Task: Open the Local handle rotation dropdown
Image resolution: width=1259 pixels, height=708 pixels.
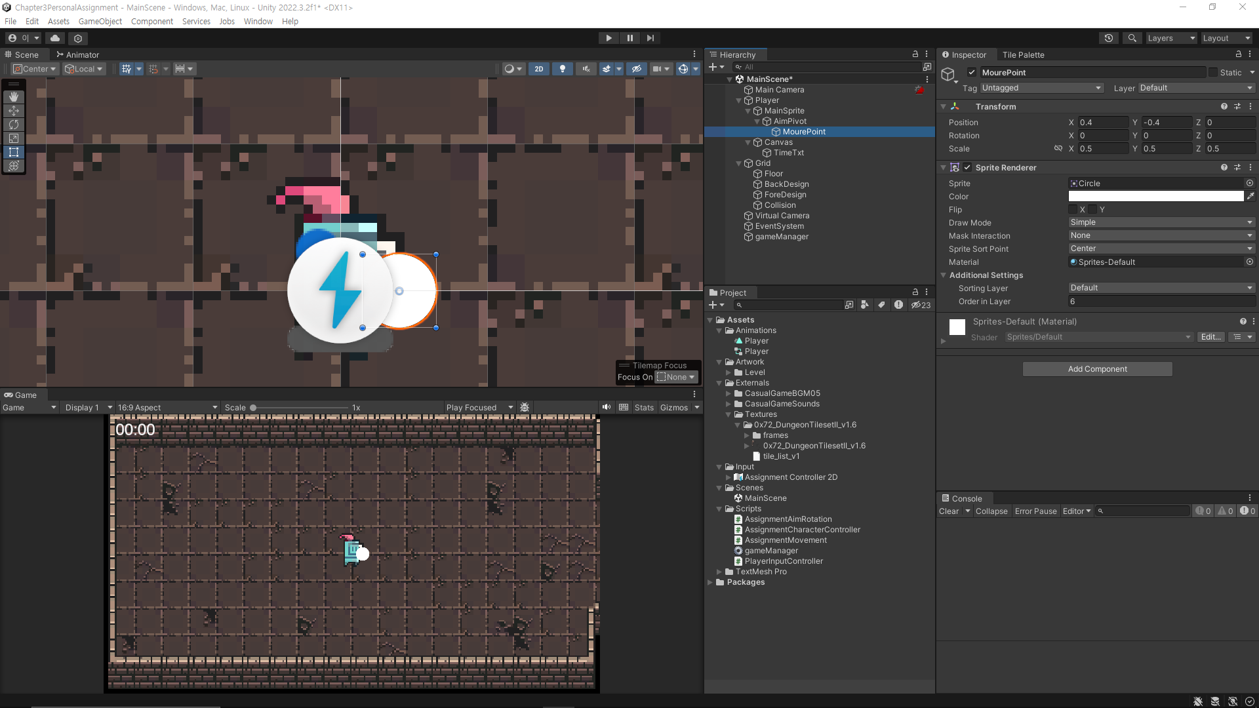Action: [x=84, y=69]
